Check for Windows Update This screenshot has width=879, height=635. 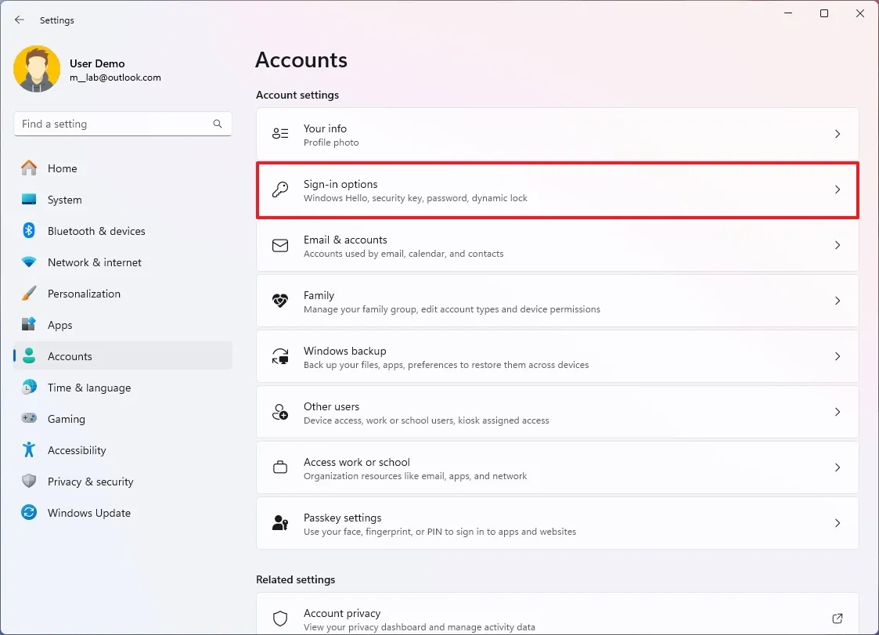click(88, 513)
